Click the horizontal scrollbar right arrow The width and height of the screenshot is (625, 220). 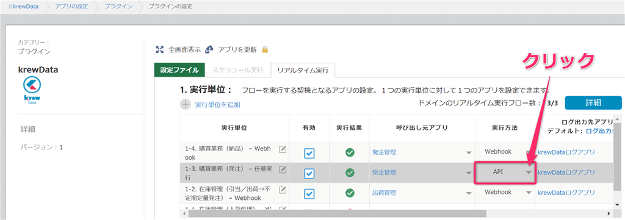609,214
